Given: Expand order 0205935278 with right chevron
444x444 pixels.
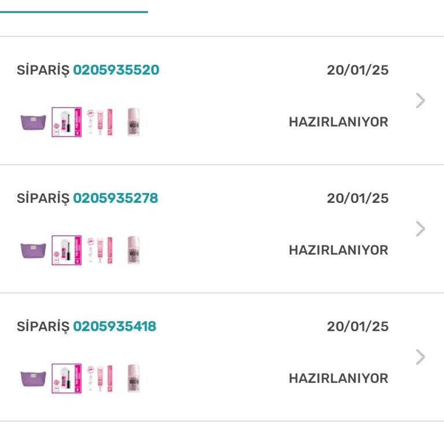Looking at the screenshot, I should point(420,229).
